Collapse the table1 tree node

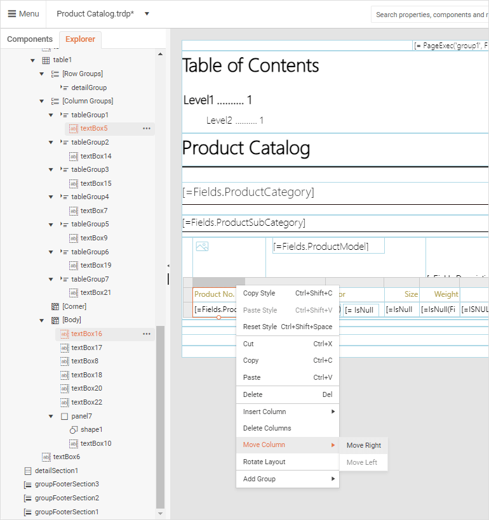[32, 60]
